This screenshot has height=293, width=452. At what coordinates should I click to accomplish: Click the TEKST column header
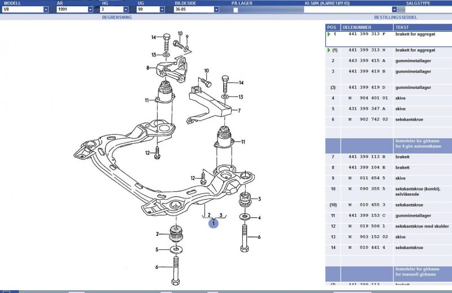point(402,27)
